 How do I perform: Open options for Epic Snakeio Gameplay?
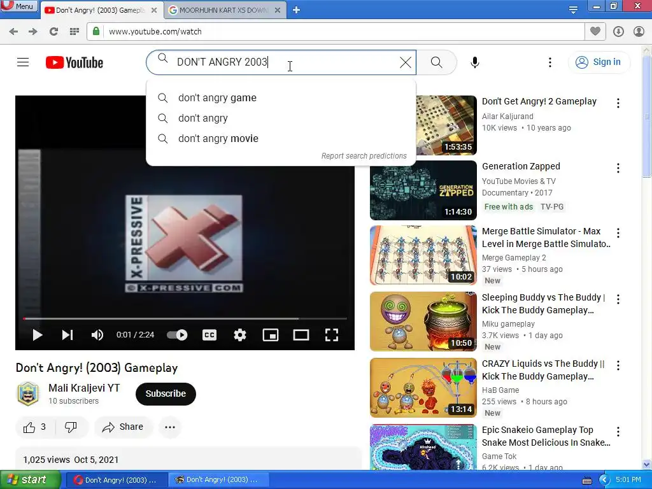(618, 432)
